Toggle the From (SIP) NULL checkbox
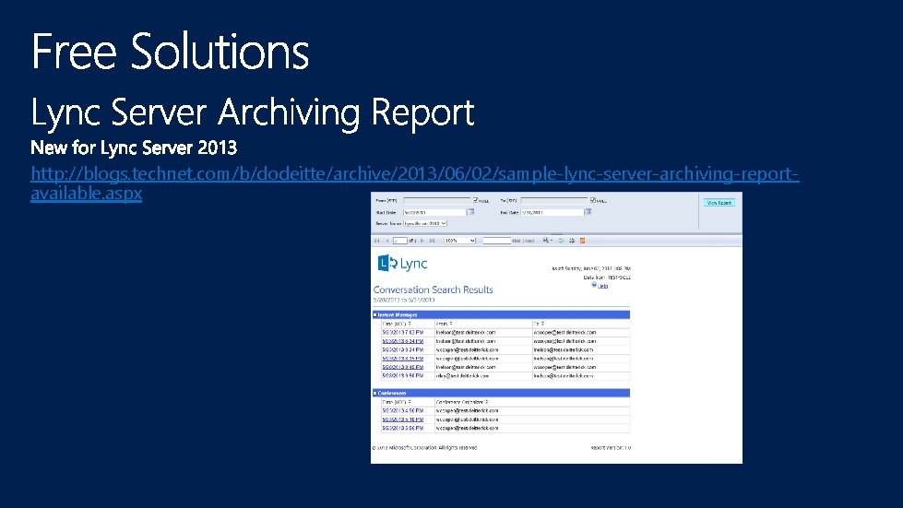 point(476,200)
